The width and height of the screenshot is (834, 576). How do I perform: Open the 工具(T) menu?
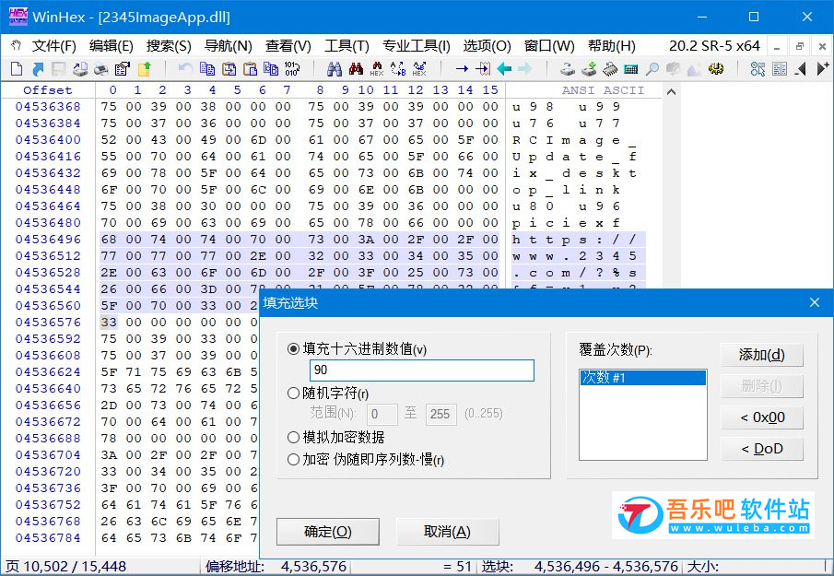[347, 46]
